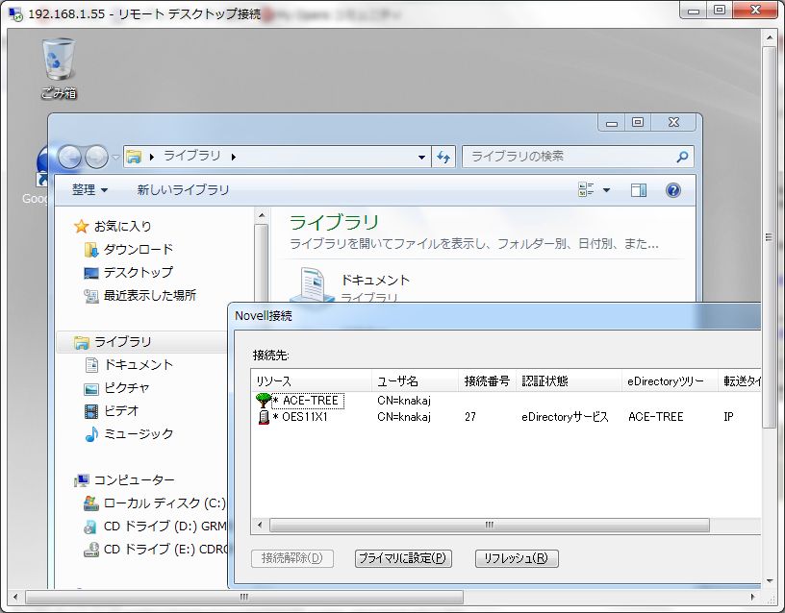Expand the breadcrumb arrow after ライブラリ
This screenshot has height=613, width=785.
(x=234, y=157)
